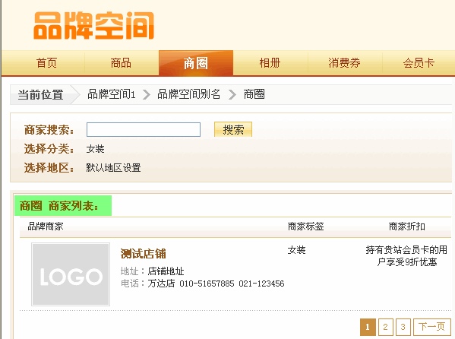Image resolution: width=455 pixels, height=339 pixels.
Task: Open the 相册 tab
Action: 270,63
